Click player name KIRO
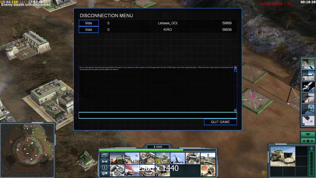Screen dimensions: 316x178 click(x=168, y=30)
